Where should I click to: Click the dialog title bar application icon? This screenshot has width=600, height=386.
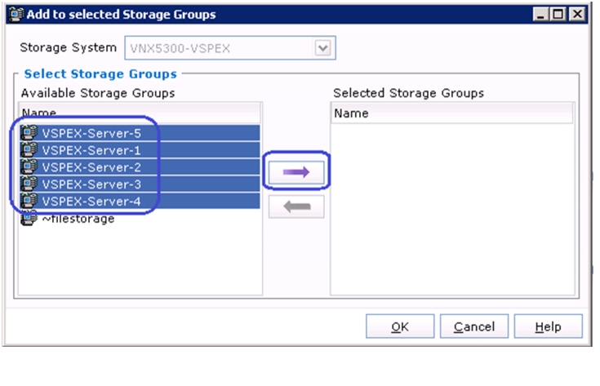click(16, 15)
